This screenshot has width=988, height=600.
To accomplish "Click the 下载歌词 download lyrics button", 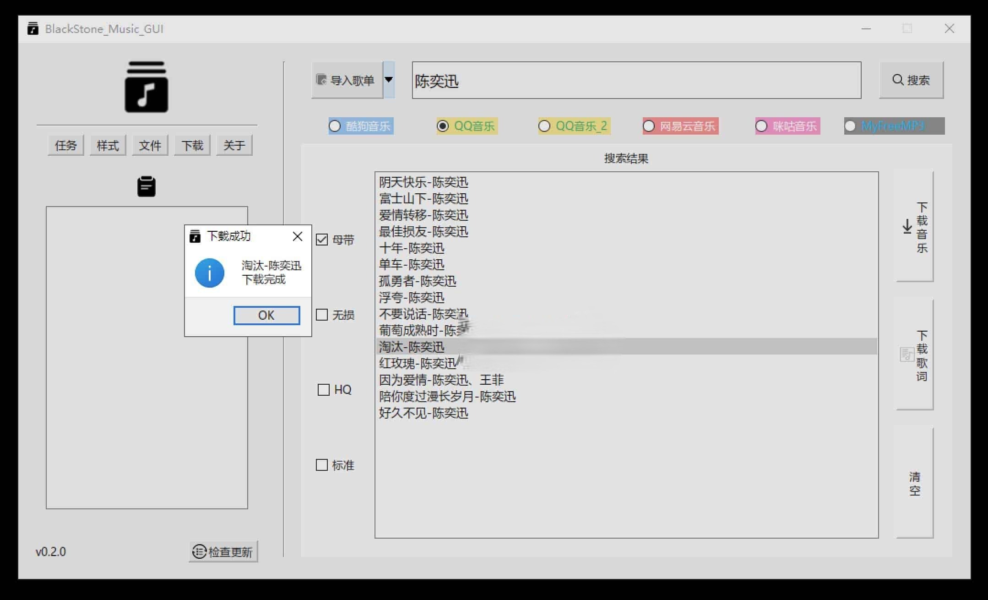I will [x=915, y=355].
